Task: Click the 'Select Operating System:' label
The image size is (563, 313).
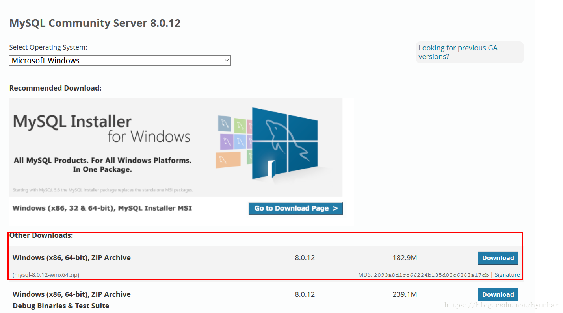Action: (x=48, y=47)
